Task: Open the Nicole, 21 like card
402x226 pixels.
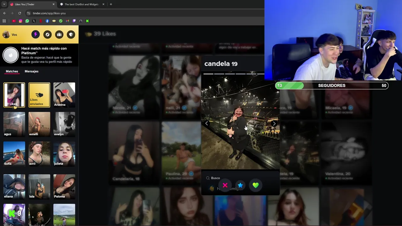Action: (134, 87)
